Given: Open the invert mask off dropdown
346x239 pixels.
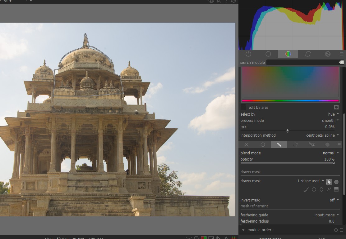Looking at the screenshot, I should pyautogui.click(x=290, y=200).
